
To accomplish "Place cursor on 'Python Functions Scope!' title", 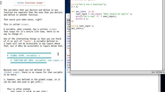I will (30, 3).
